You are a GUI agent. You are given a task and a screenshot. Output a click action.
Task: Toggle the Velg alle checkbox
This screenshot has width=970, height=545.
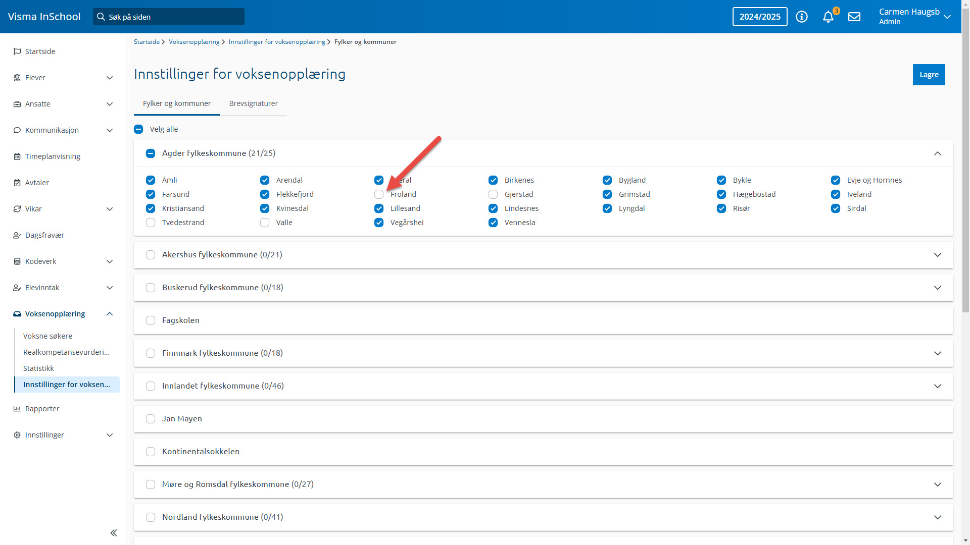click(x=138, y=129)
